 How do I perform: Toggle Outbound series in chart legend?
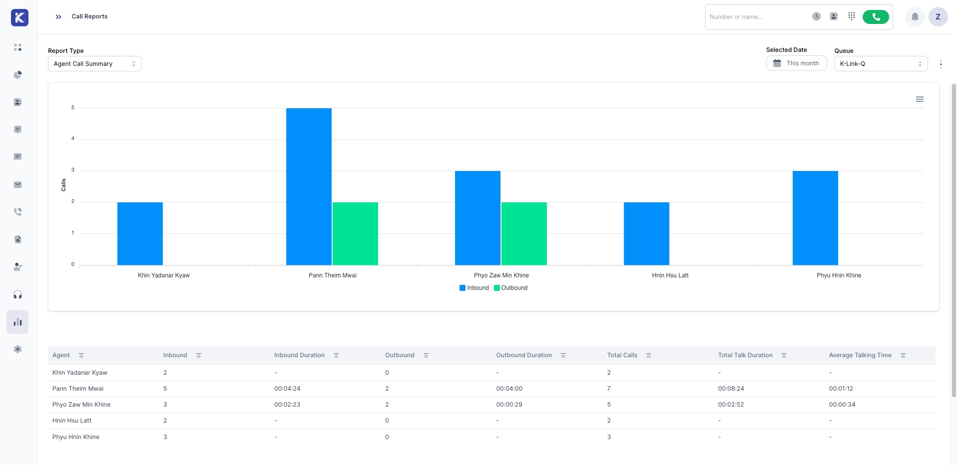[x=511, y=288]
